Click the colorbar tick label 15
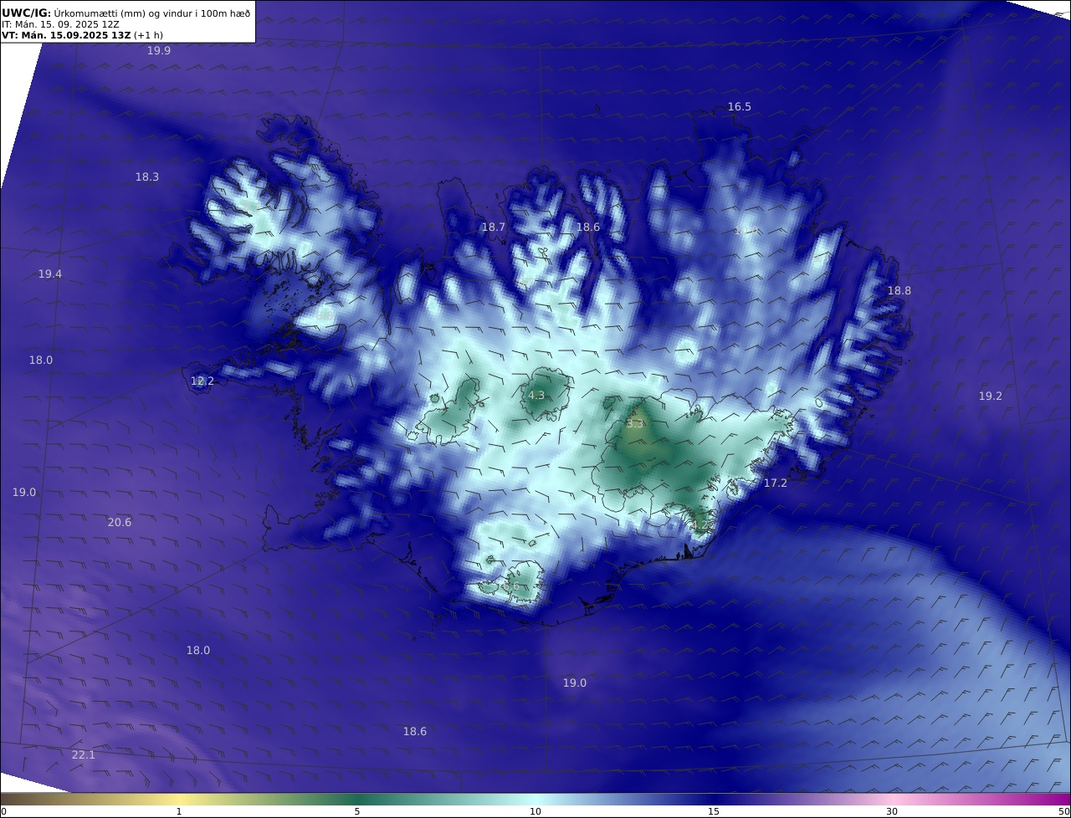Screen dimensions: 1071x818 click(x=714, y=811)
